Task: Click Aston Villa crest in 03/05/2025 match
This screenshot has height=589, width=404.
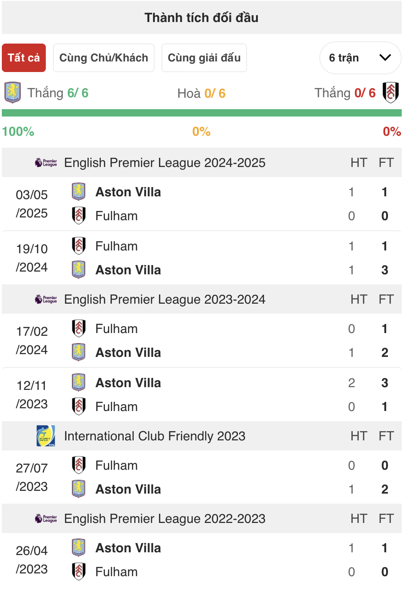Action: point(79,192)
